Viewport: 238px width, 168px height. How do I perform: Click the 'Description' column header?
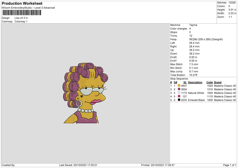[x=195, y=82]
